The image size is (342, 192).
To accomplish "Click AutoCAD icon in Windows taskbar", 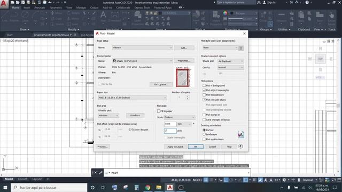I will click(170, 187).
